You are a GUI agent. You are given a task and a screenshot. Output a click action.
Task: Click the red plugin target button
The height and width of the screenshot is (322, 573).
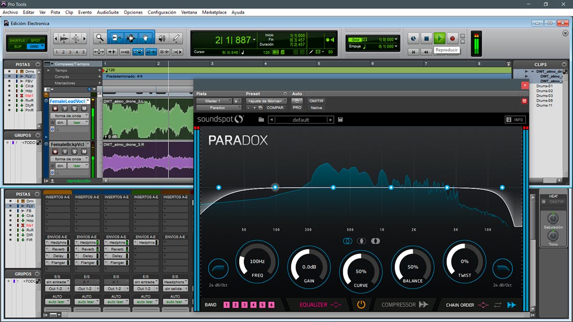[x=524, y=101]
